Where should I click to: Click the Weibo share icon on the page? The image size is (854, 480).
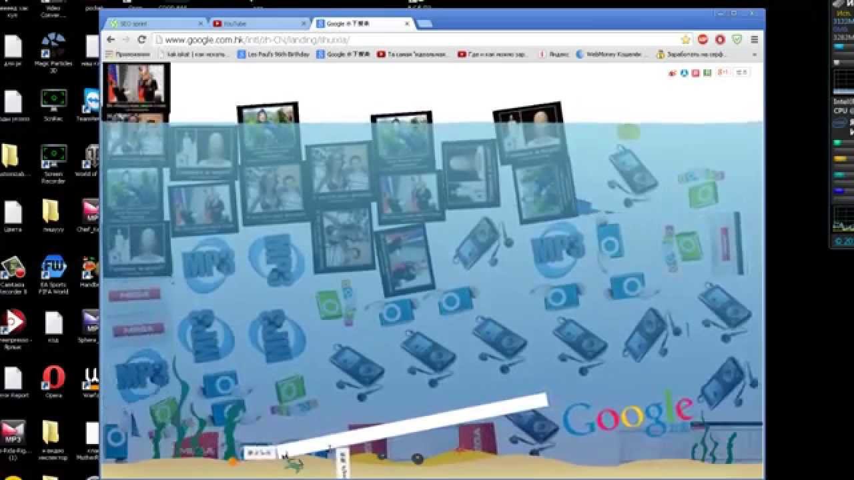point(673,73)
